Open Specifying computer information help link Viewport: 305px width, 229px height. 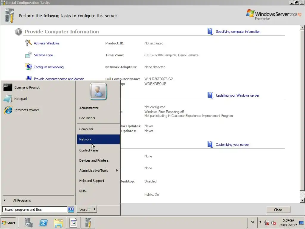pos(238,32)
